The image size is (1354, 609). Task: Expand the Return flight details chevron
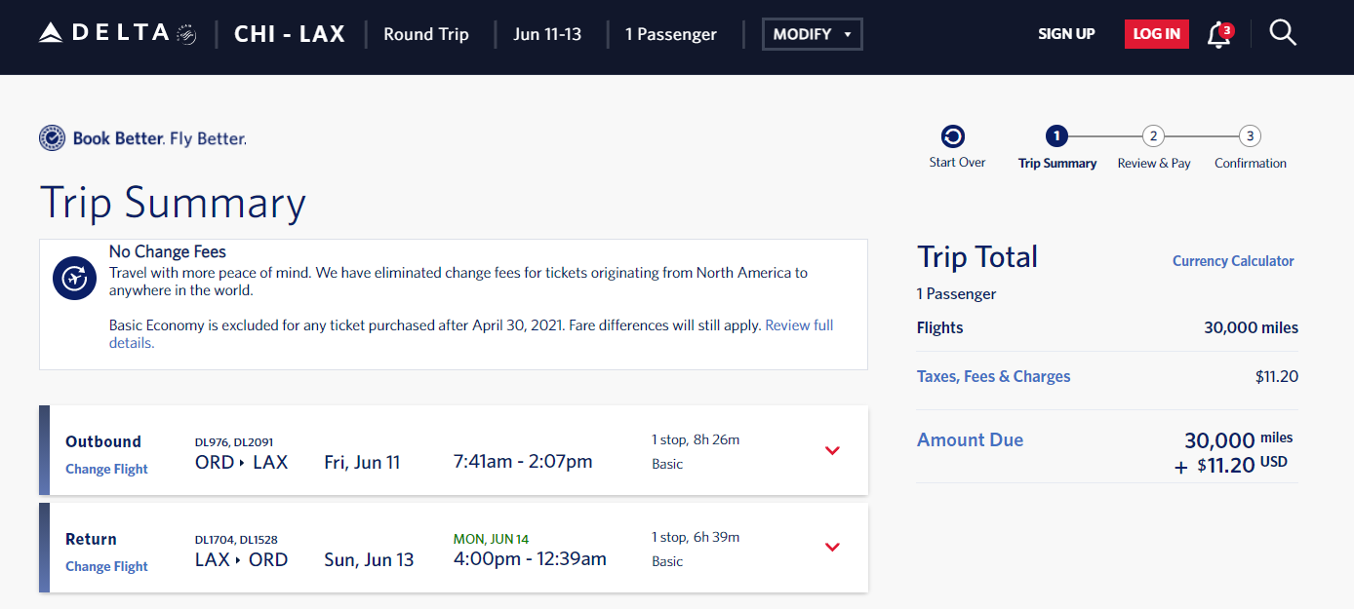[x=832, y=547]
